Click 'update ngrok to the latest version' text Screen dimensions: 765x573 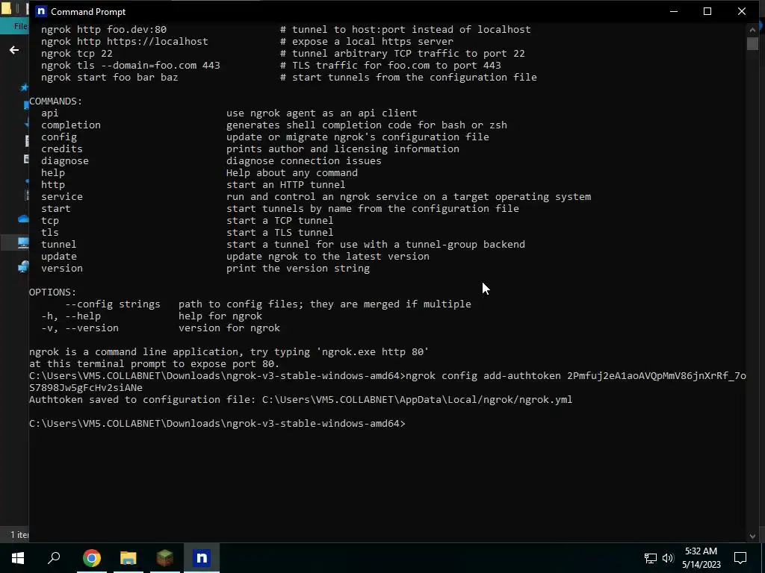tap(327, 257)
